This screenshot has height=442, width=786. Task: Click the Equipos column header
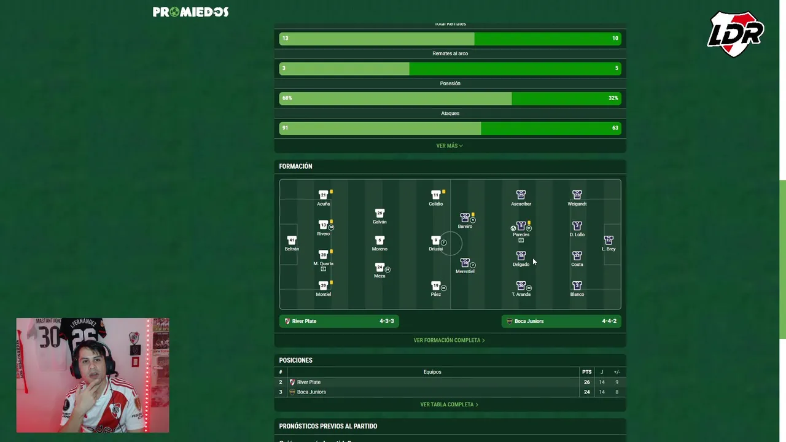(432, 372)
